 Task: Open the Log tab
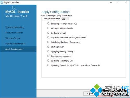pyautogui.click(x=65, y=19)
